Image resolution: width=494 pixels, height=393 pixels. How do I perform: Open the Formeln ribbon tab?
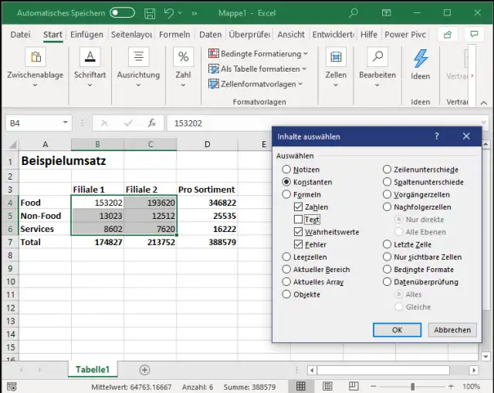coord(174,35)
